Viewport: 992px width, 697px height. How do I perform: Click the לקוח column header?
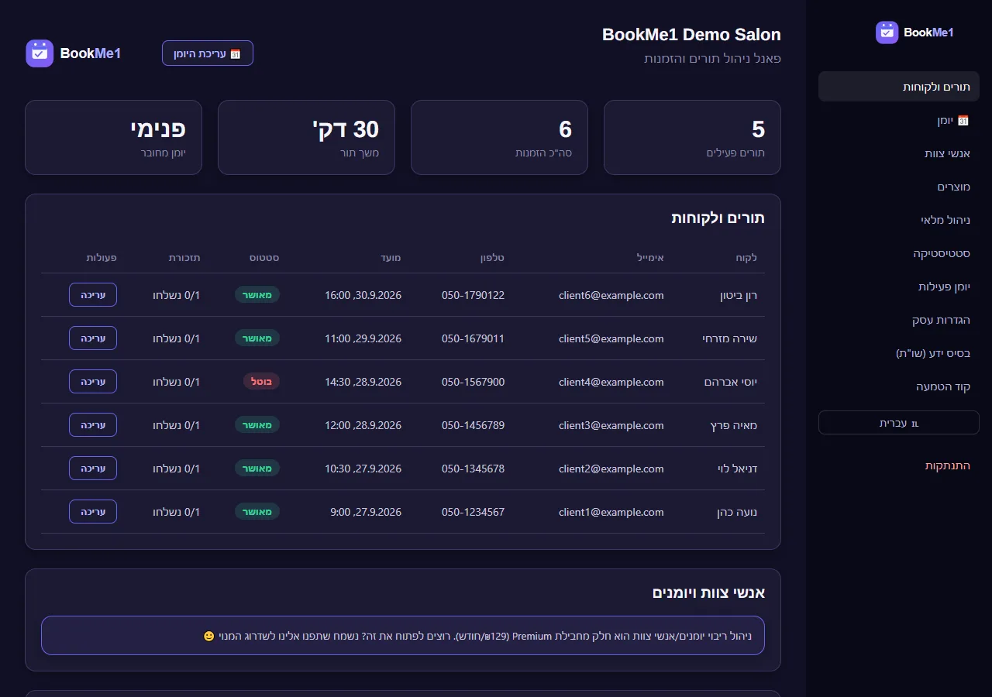coord(746,257)
